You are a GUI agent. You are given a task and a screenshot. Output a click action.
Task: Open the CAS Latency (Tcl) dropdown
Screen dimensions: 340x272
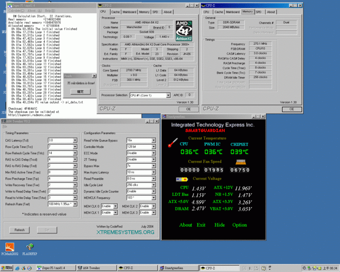[x=75, y=141]
